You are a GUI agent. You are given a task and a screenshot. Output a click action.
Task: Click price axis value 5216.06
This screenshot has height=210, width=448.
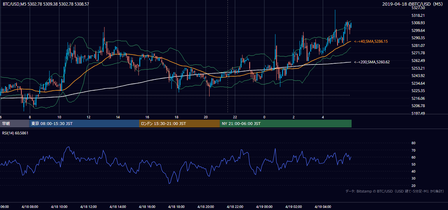[x=418, y=98]
